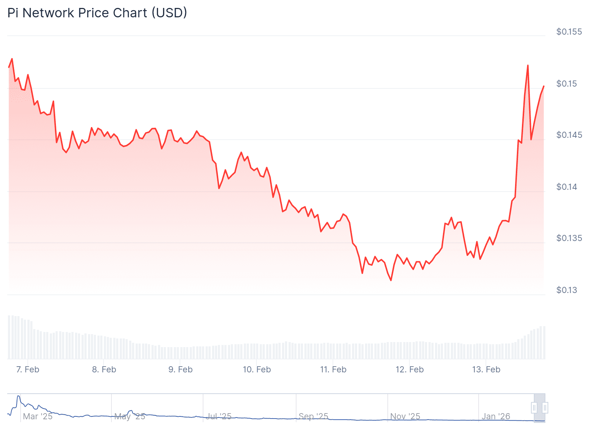Viewport: 593px width, 433px height.
Task: Click the tallest volume bar at chart start
Action: click(9, 337)
